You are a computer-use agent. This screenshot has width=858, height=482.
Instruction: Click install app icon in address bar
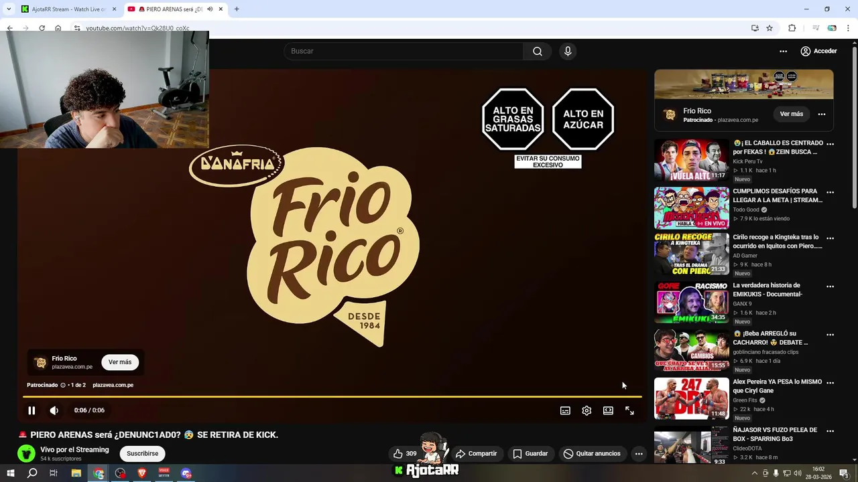tap(755, 28)
